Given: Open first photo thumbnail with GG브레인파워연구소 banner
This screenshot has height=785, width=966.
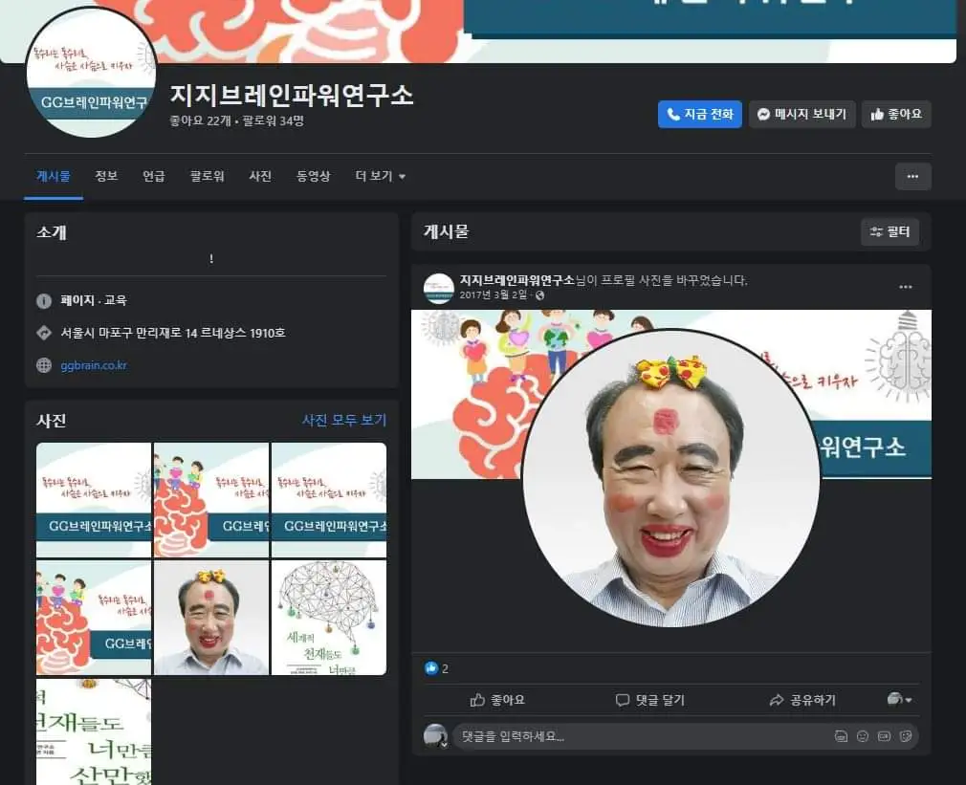Looking at the screenshot, I should click(x=94, y=499).
